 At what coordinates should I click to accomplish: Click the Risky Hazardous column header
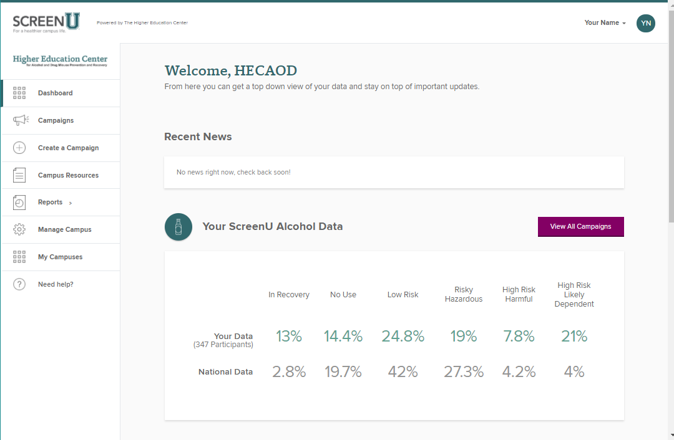pos(463,295)
